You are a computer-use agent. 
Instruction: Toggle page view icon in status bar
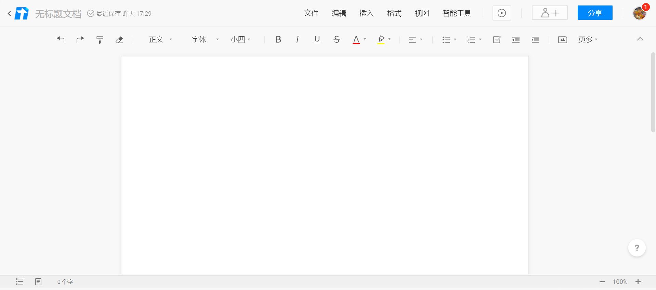point(38,281)
